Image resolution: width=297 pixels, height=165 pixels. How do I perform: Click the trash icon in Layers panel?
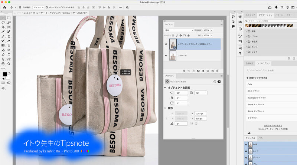pos(218,71)
